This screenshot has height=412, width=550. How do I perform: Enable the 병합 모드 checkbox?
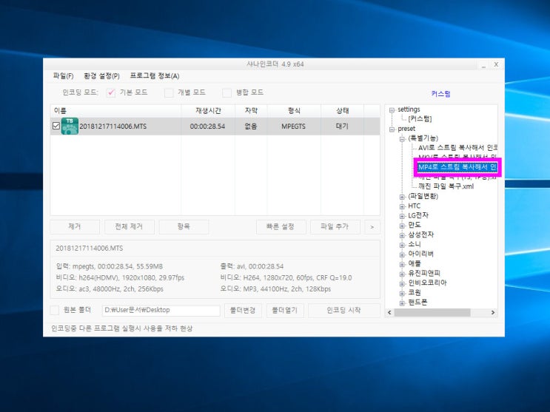tap(227, 92)
